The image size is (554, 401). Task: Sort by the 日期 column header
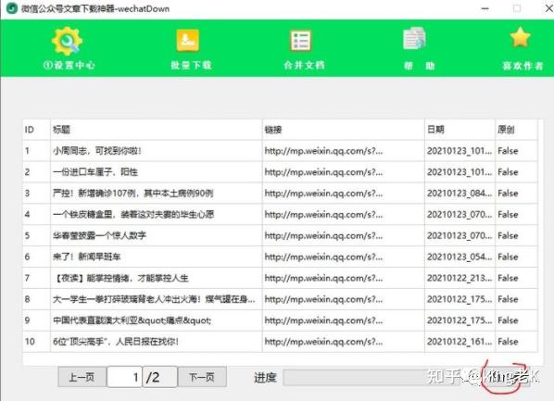pyautogui.click(x=460, y=130)
